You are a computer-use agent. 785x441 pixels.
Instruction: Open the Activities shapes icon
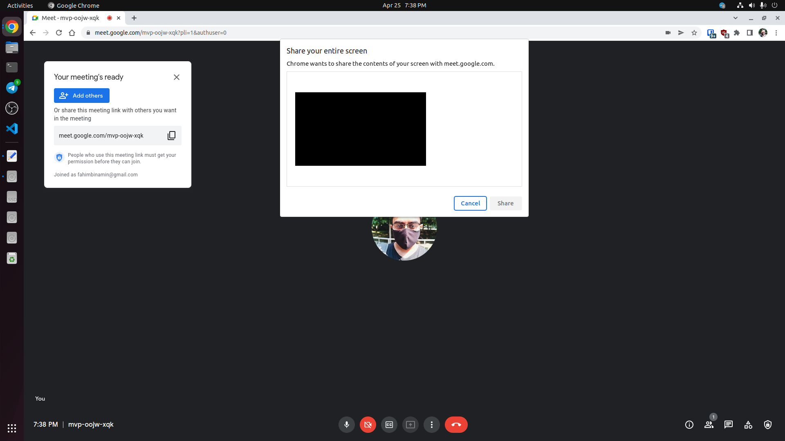click(748, 425)
